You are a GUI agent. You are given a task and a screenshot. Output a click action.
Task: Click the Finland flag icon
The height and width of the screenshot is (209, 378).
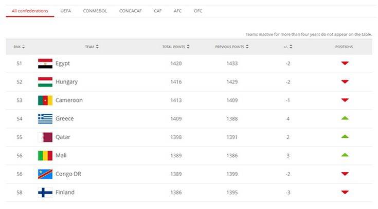pos(45,193)
